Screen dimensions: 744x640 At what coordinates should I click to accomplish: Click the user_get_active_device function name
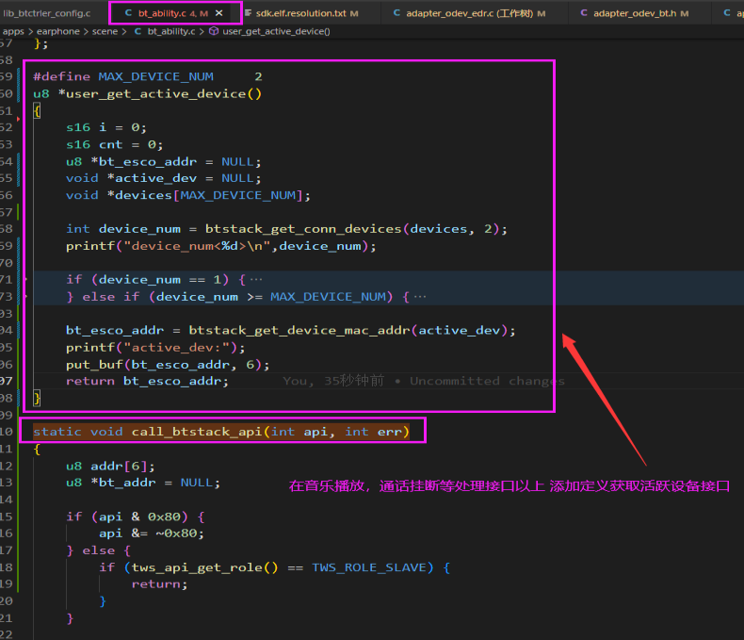(155, 93)
